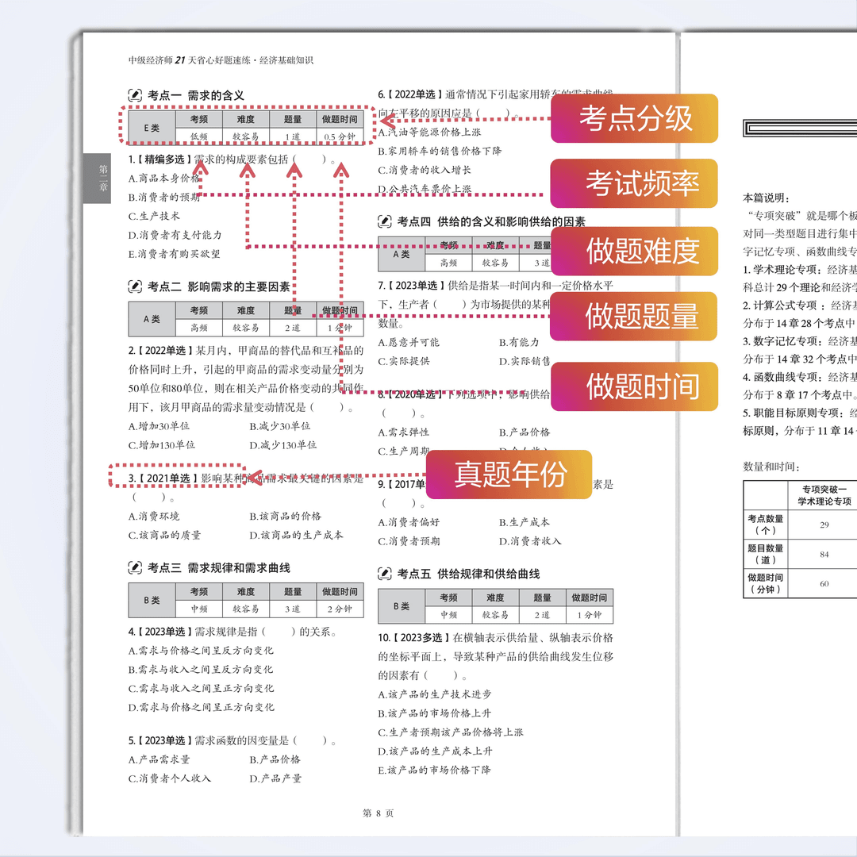The width and height of the screenshot is (857, 857).
Task: Choose option B.生产成本 in question 9
Action: point(525,522)
